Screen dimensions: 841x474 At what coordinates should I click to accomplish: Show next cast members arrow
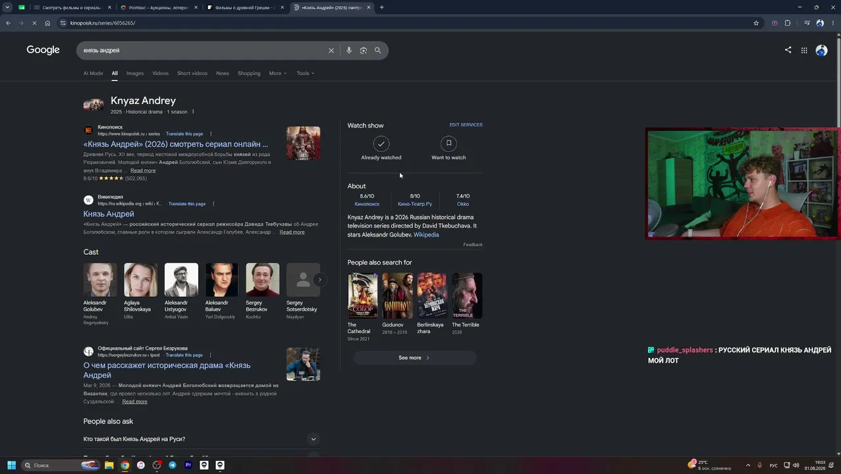(319, 280)
